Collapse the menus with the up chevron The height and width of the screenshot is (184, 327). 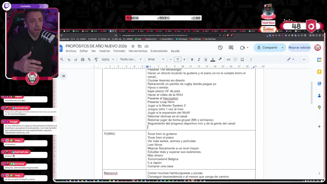tap(304, 59)
